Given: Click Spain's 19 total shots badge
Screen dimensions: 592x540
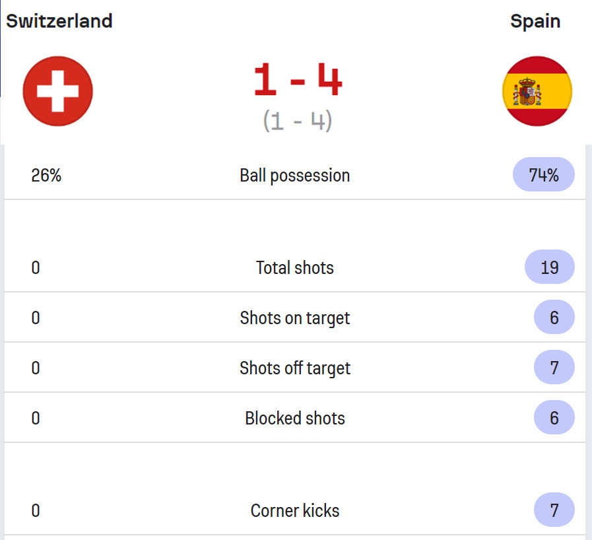Looking at the screenshot, I should (x=549, y=267).
